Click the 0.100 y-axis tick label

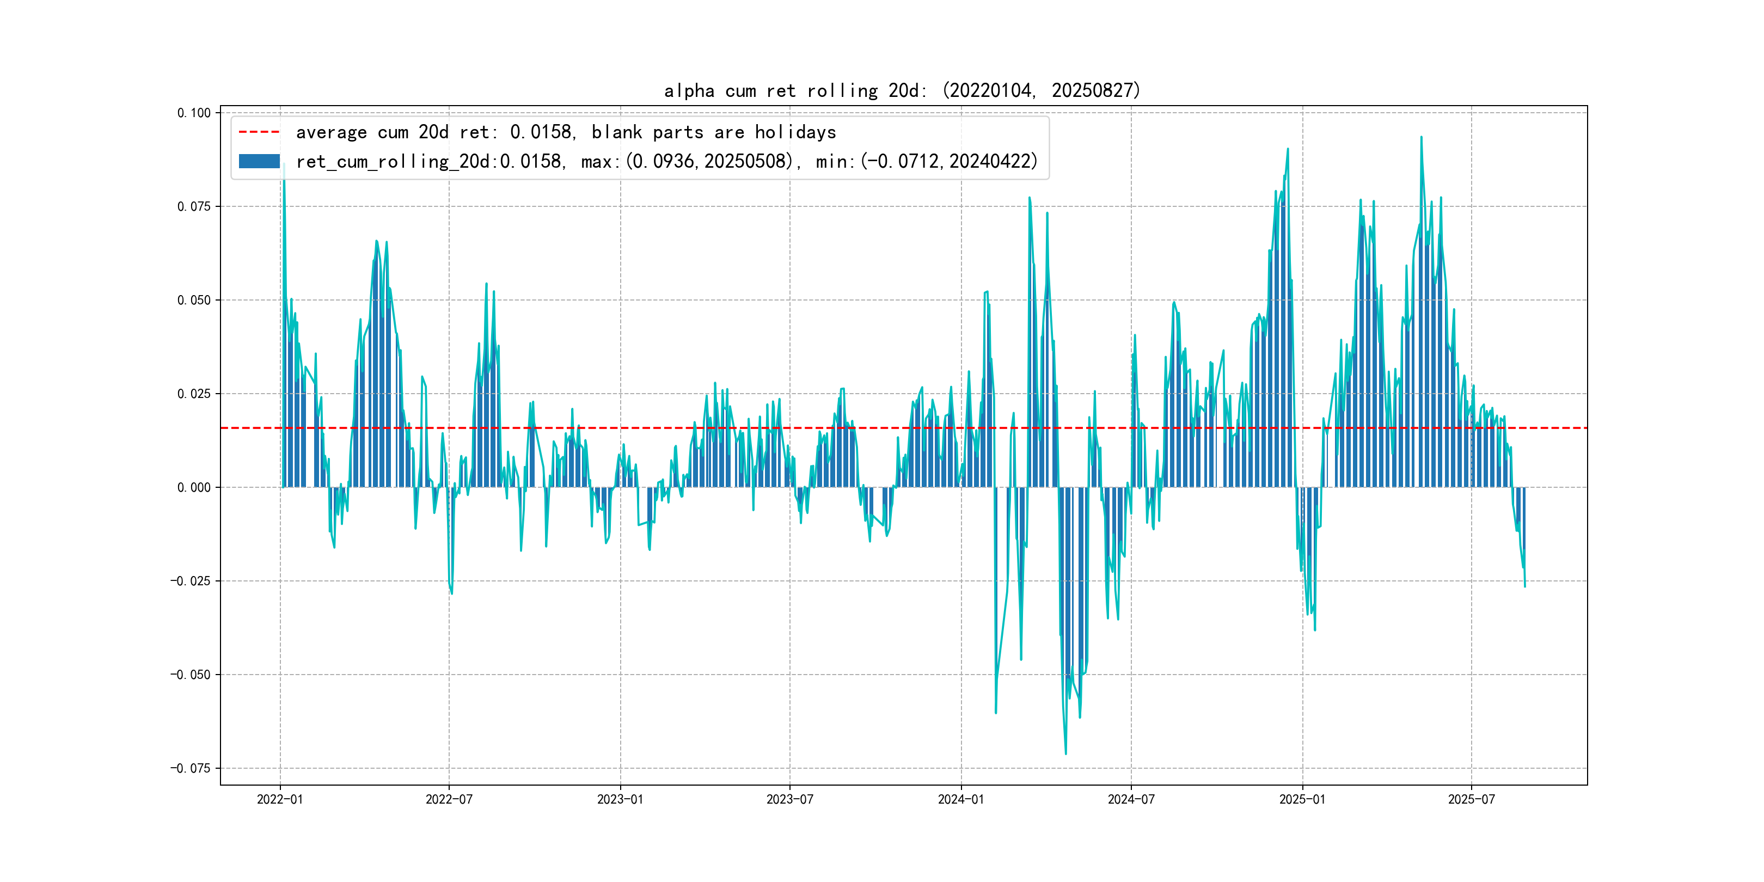(194, 113)
